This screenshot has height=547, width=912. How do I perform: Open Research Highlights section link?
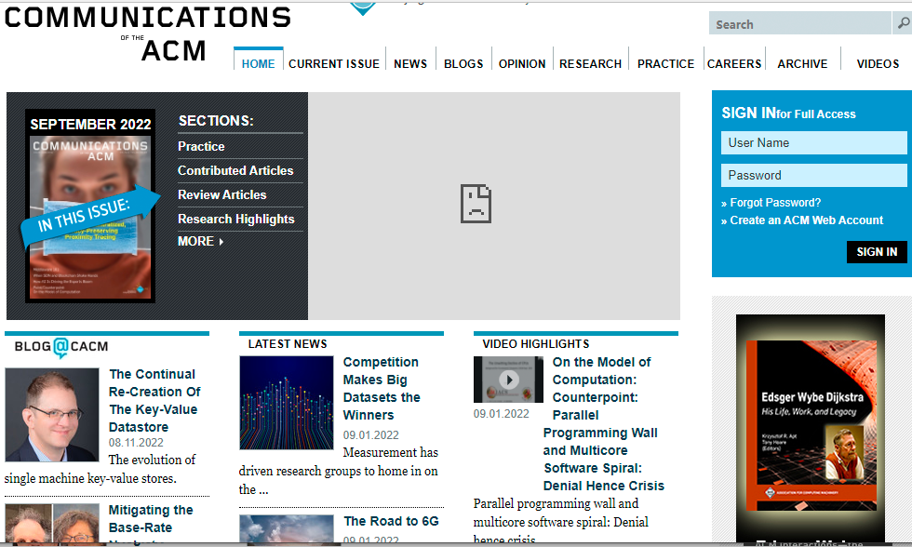point(236,219)
